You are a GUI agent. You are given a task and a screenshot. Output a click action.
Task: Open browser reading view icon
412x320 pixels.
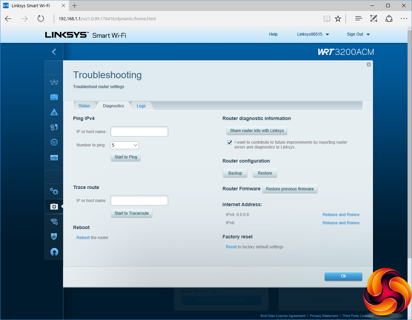click(327, 19)
